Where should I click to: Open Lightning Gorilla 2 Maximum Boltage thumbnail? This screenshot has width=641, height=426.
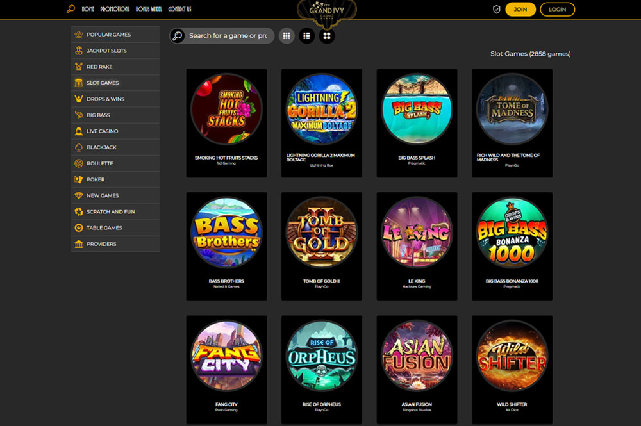322,109
